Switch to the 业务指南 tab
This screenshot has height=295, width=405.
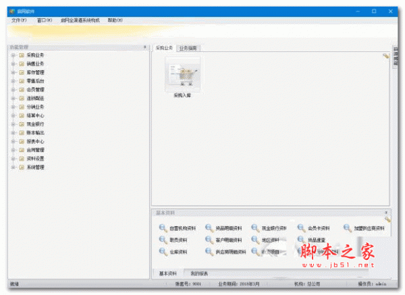(x=188, y=49)
